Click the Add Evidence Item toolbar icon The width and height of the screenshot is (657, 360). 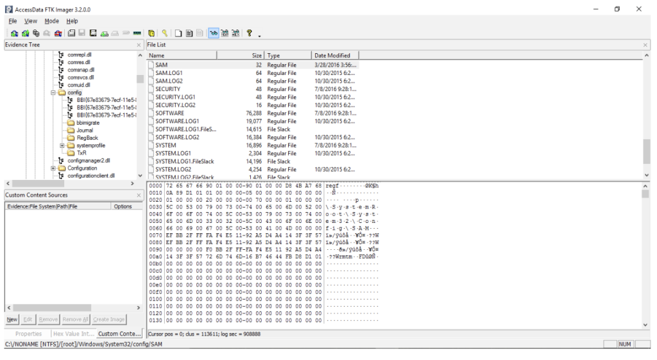(x=14, y=33)
